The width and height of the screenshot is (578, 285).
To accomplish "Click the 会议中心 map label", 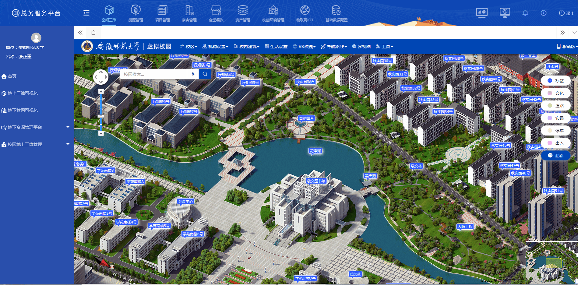I will point(185,201).
